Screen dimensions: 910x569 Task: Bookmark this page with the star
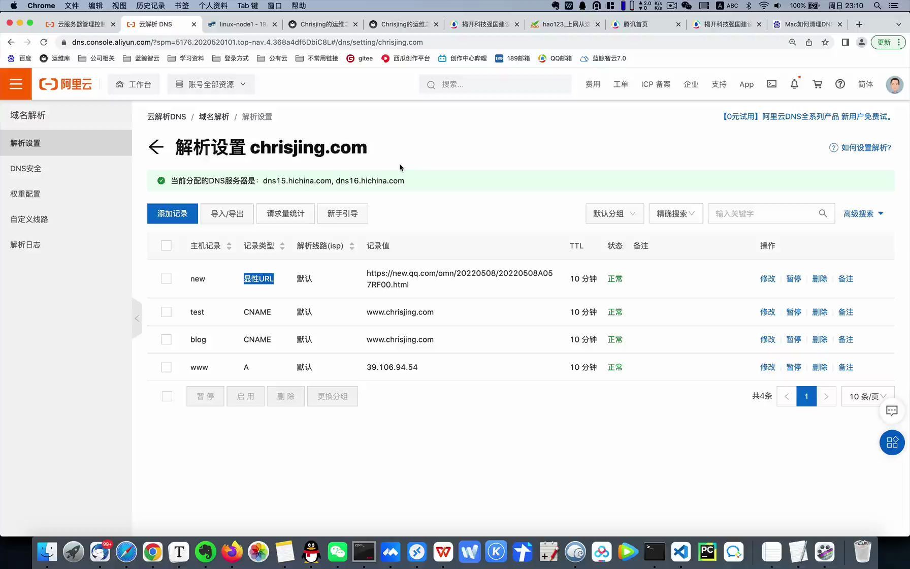pyautogui.click(x=825, y=42)
